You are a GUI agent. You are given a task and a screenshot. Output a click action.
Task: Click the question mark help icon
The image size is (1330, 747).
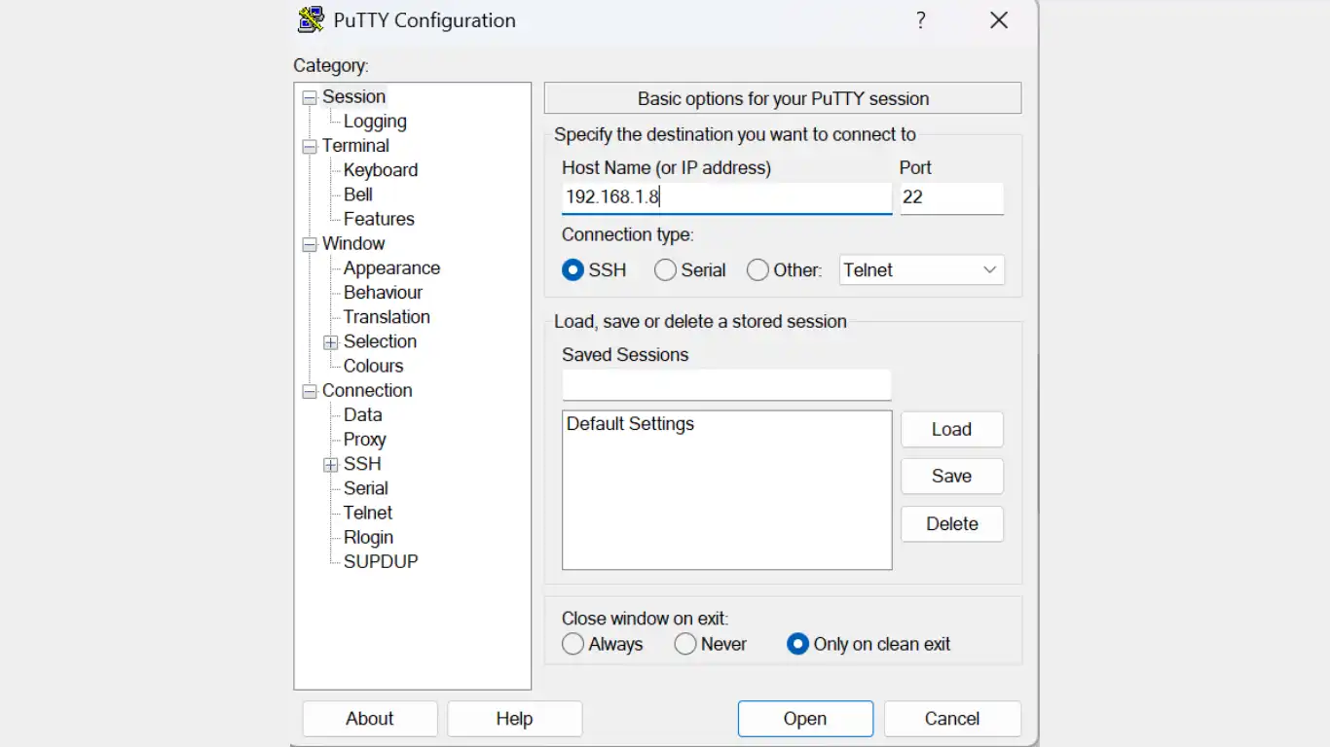[921, 20]
